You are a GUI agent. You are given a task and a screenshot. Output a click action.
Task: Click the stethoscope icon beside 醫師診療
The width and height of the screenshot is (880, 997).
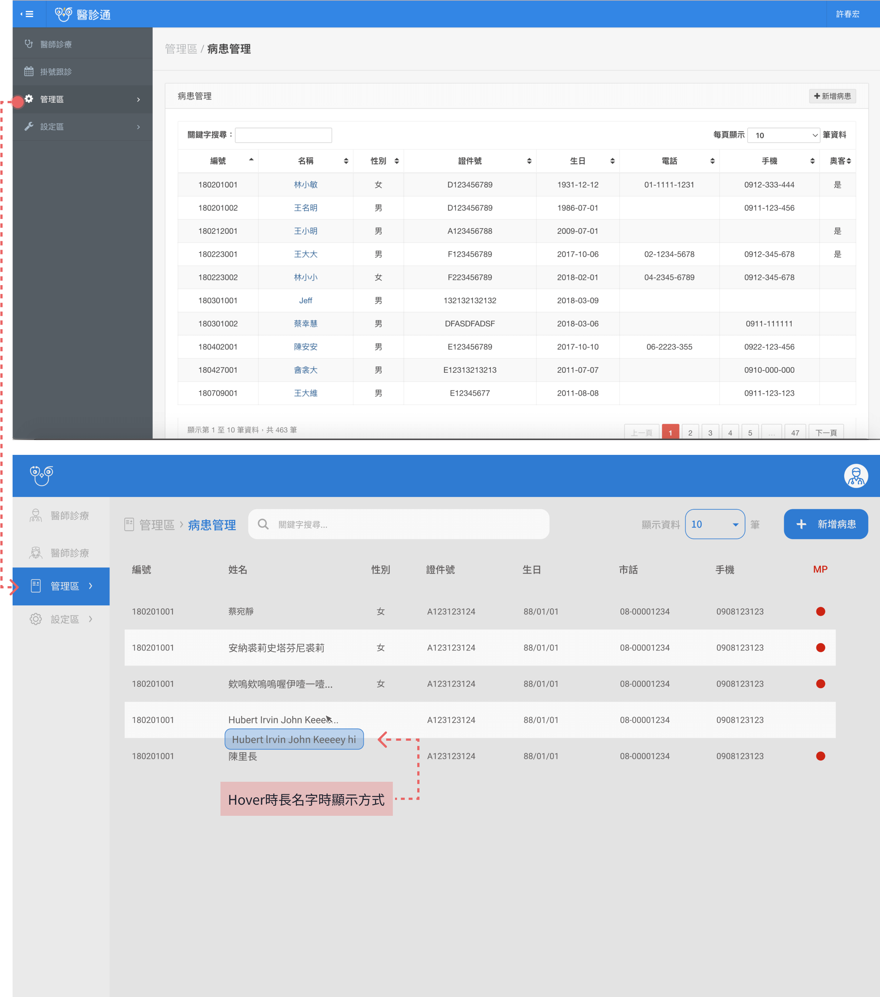click(x=29, y=44)
